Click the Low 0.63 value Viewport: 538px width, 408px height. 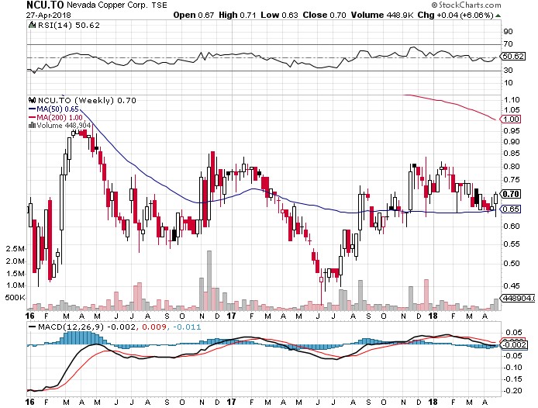279,15
